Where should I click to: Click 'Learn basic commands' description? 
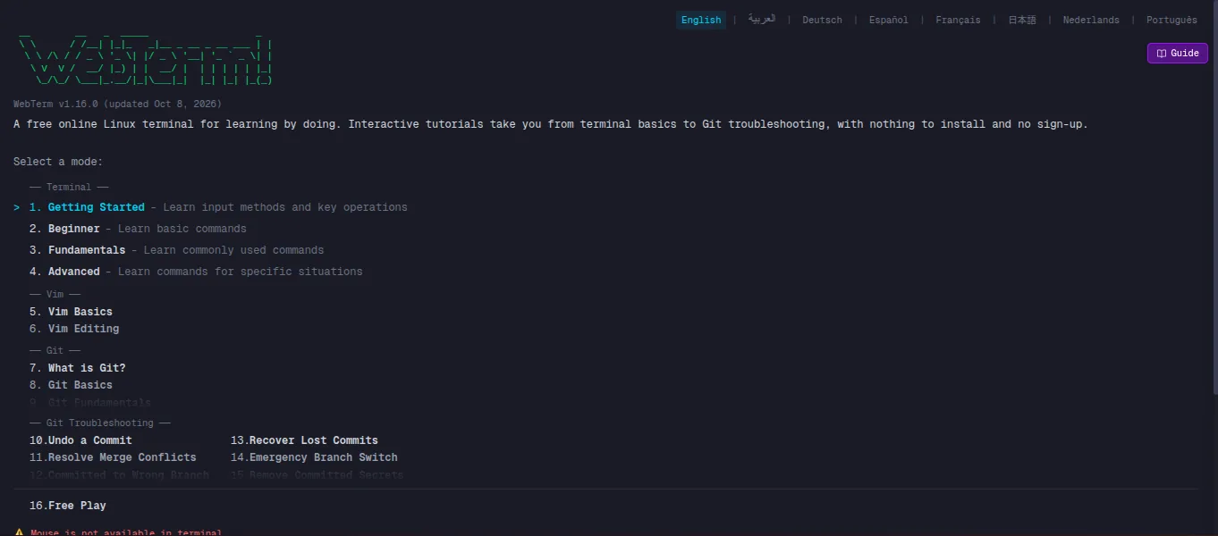tap(182, 229)
